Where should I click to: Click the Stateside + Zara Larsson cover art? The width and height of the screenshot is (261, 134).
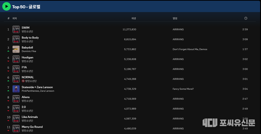coord(16,89)
